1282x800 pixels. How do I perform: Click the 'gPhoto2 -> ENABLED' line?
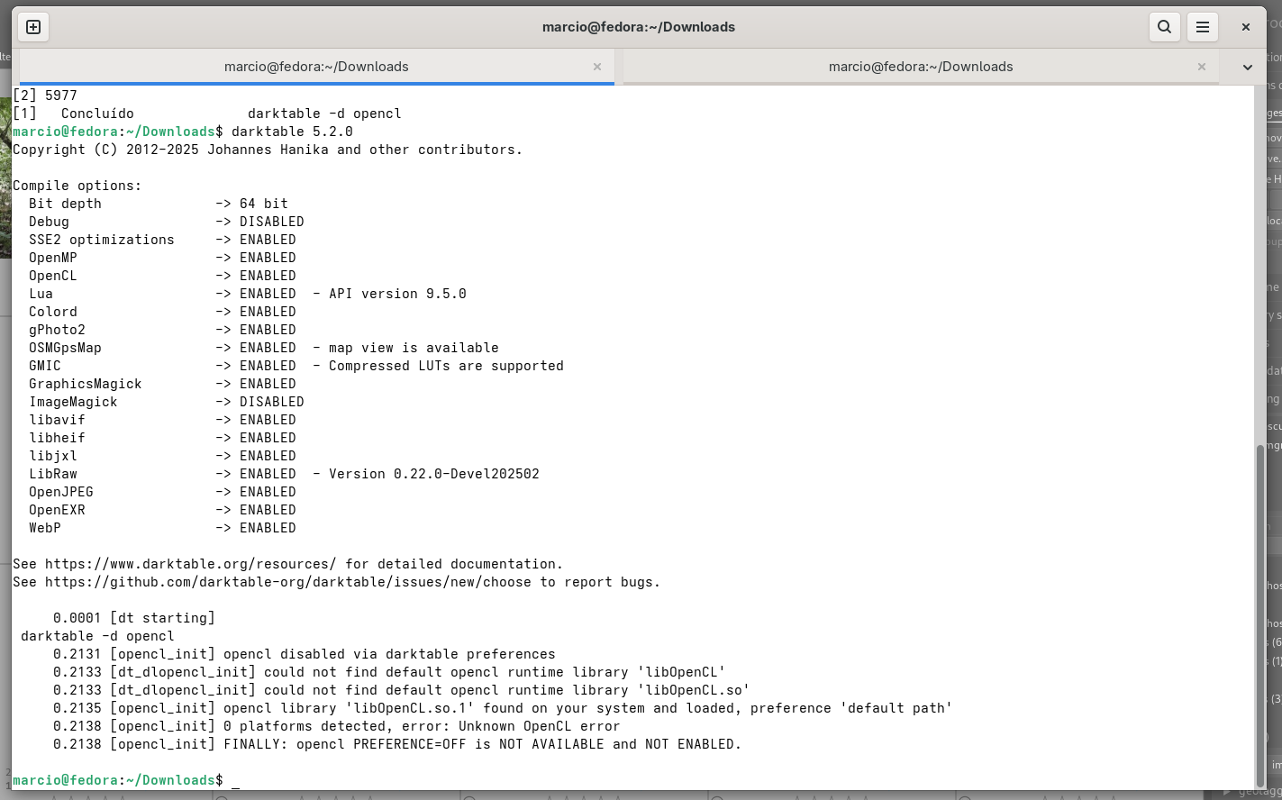pos(162,330)
